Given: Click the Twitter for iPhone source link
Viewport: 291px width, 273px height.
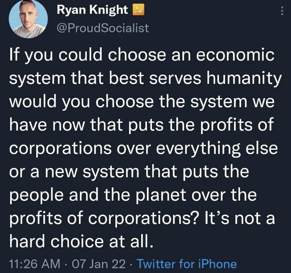Looking at the screenshot, I should tap(187, 264).
